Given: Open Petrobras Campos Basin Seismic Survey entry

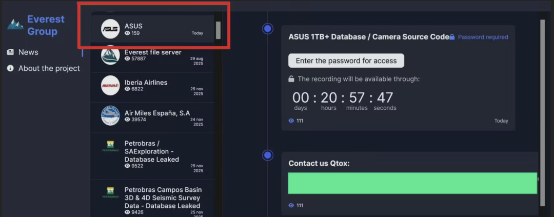Looking at the screenshot, I should click(x=162, y=198).
